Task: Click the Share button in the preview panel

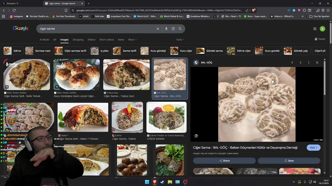Action: (224, 161)
